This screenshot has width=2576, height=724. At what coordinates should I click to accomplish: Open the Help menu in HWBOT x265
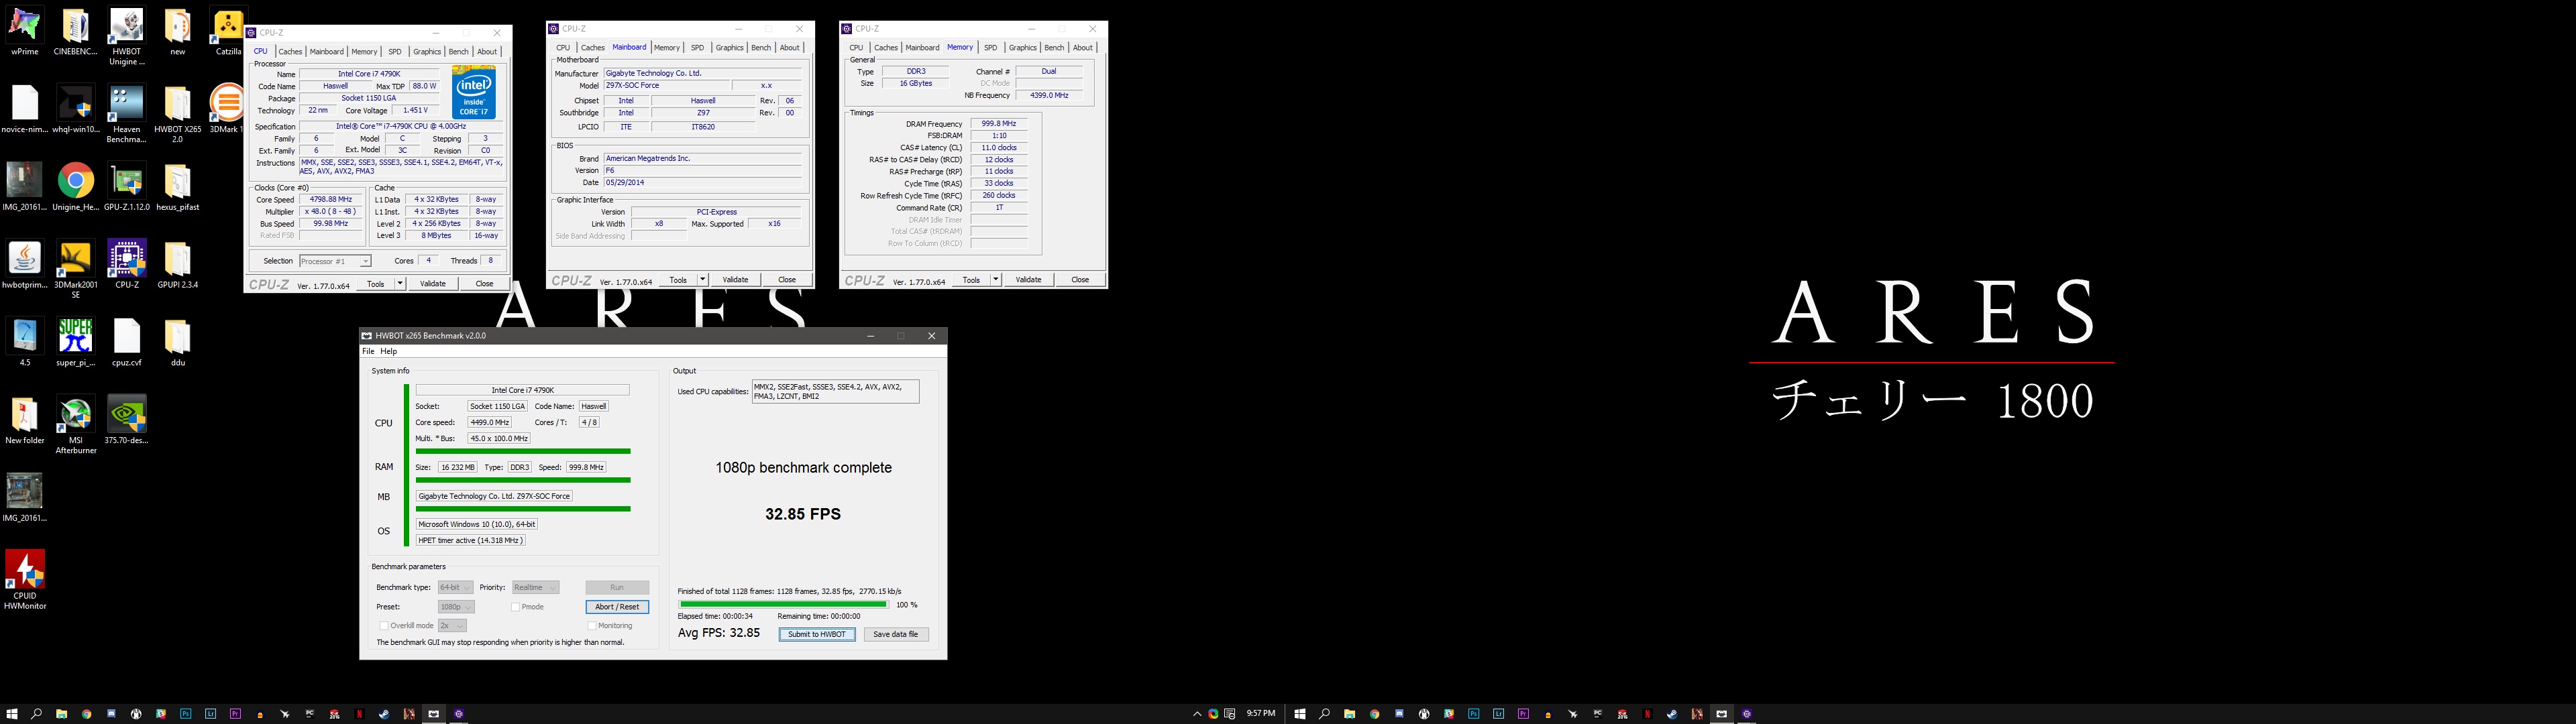(x=389, y=351)
